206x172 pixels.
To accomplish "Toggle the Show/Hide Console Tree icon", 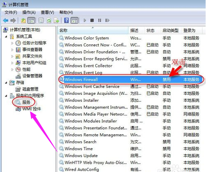I will pyautogui.click(x=31, y=21).
